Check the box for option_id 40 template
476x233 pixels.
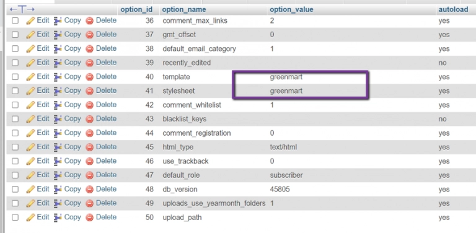click(15, 77)
